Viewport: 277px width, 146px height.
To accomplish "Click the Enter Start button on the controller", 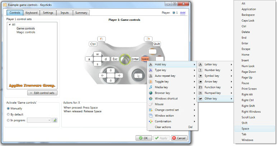I will click(x=135, y=59).
